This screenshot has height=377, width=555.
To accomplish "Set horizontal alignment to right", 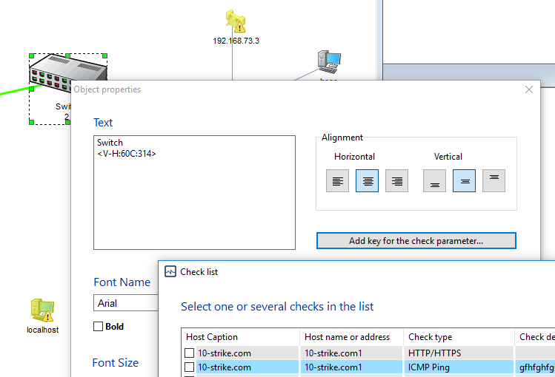I will [396, 180].
